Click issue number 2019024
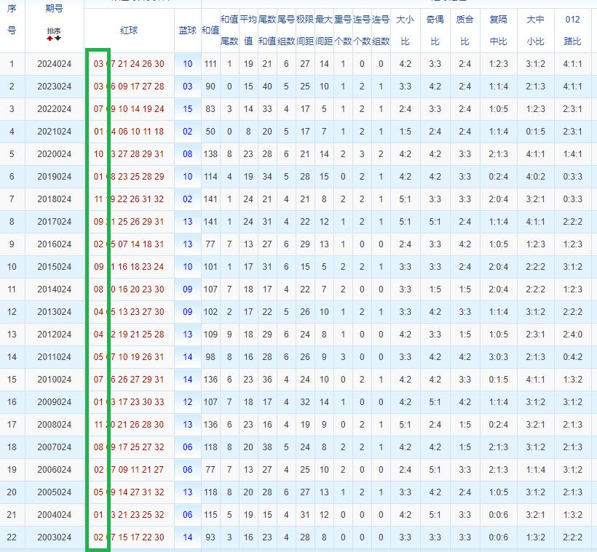The height and width of the screenshot is (552, 597). (55, 177)
